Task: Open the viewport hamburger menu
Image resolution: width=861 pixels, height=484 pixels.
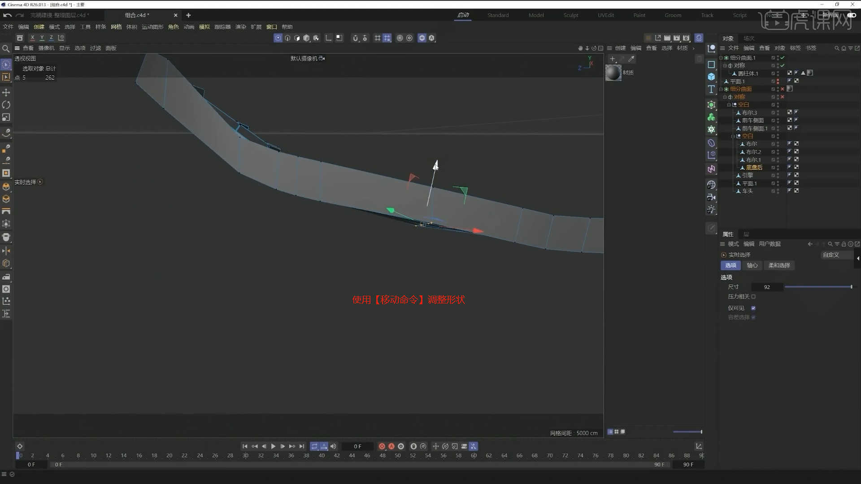Action: (x=17, y=48)
